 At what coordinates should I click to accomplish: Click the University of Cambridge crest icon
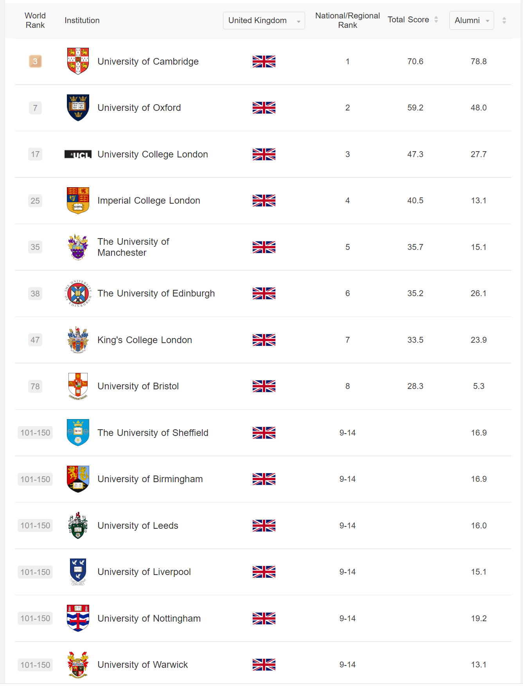[x=78, y=61]
